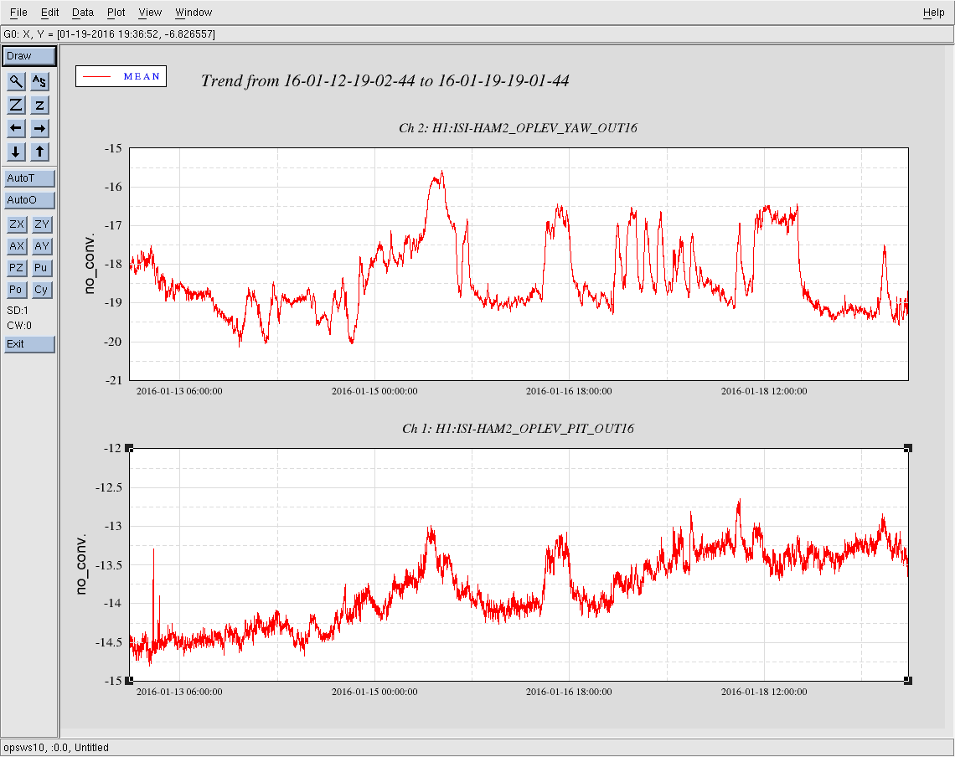
Task: Click the large Z zoom-in icon
Action: (16, 105)
